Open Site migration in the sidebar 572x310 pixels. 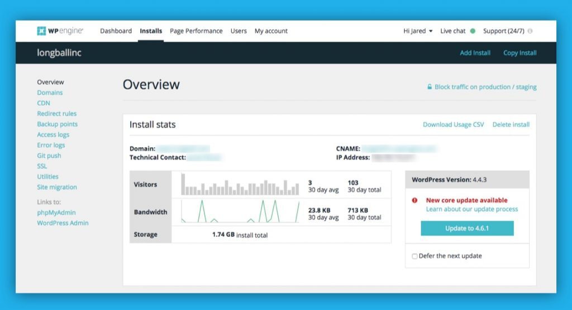(57, 187)
